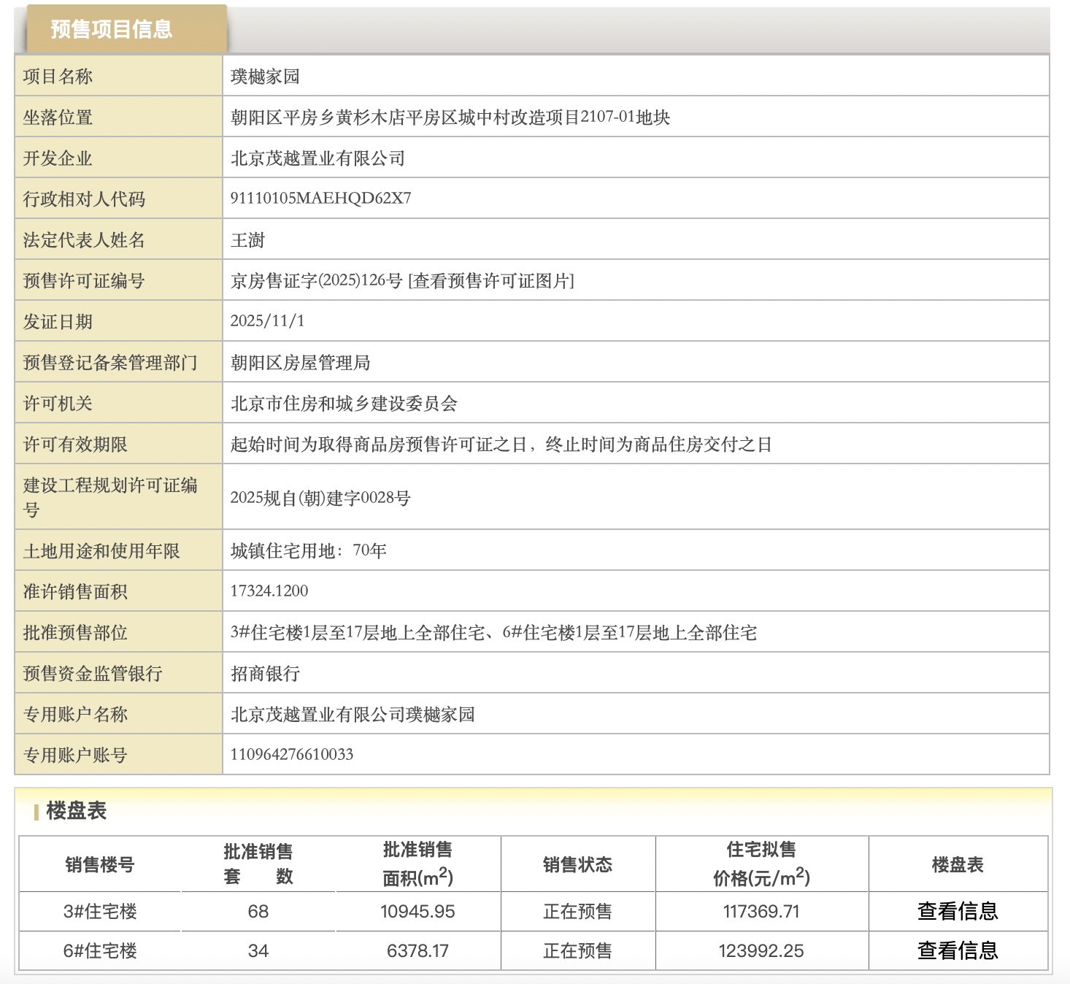Click 正在预售 status in 3#住宅楼 row
1070x984 pixels.
(577, 912)
